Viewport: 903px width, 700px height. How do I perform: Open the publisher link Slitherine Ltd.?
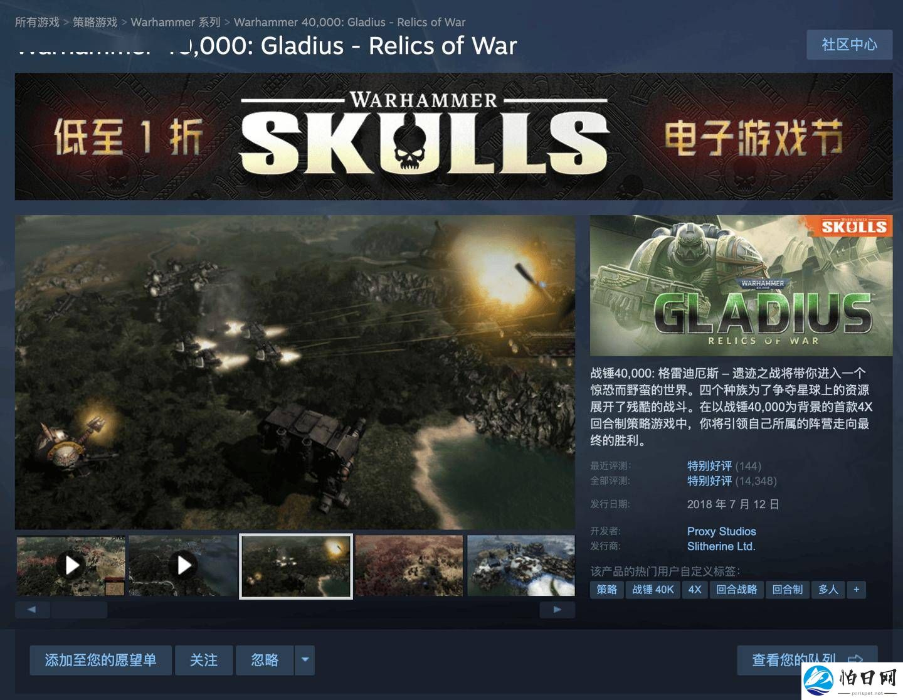click(x=721, y=546)
